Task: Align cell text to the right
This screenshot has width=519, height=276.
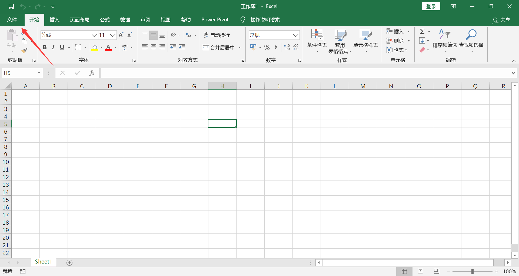Action: pos(162,47)
